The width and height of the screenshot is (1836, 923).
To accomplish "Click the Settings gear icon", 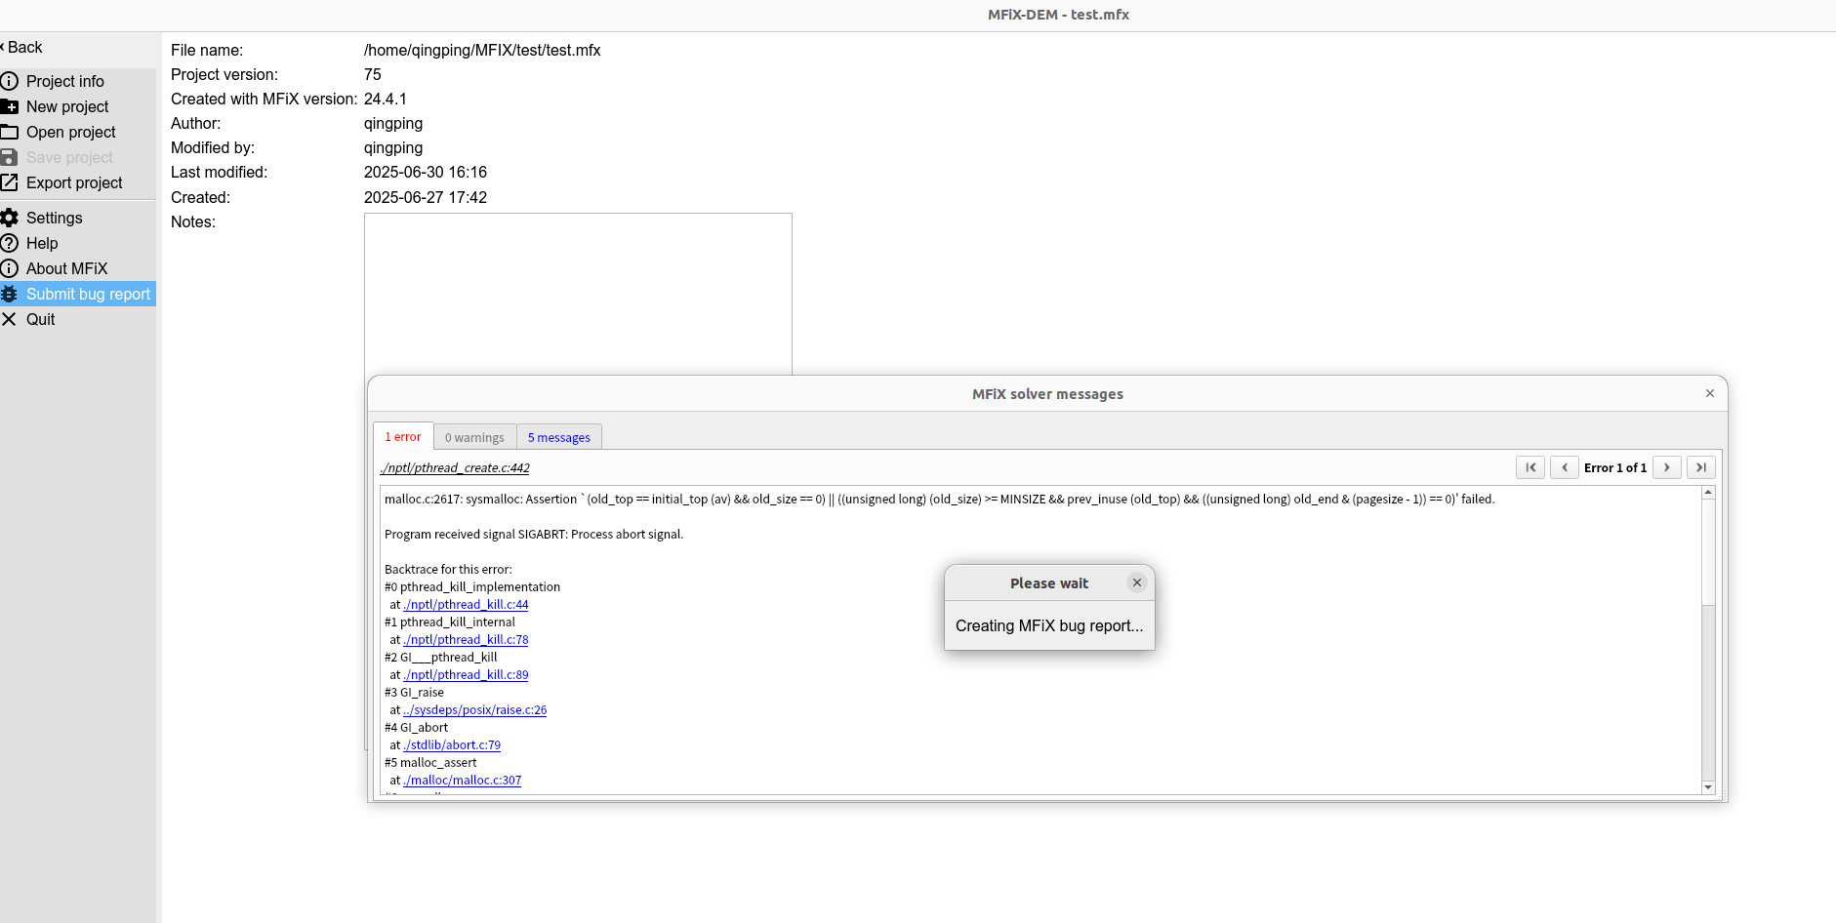I will pos(10,218).
